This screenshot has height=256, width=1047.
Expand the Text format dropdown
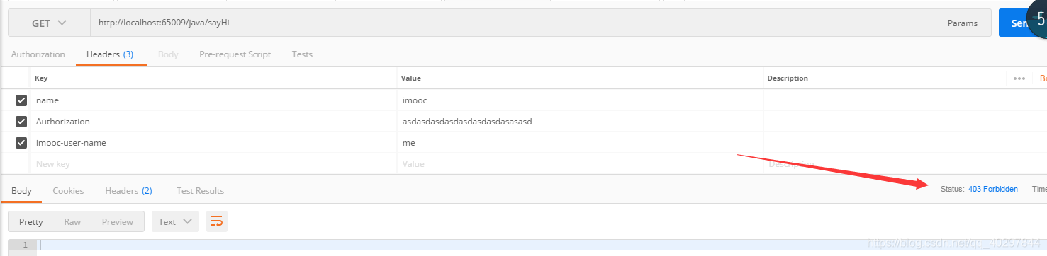click(x=175, y=221)
